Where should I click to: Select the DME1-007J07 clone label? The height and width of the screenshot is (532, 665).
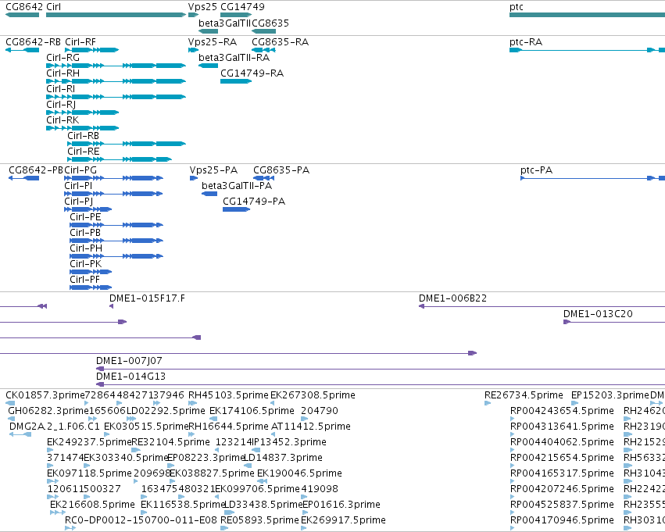pos(129,361)
